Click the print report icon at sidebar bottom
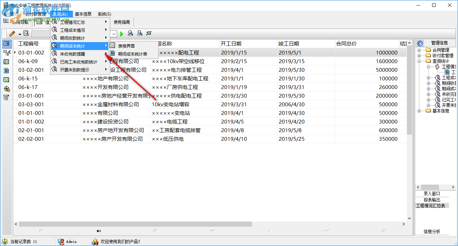This screenshot has width=458, height=246. click(x=6, y=98)
